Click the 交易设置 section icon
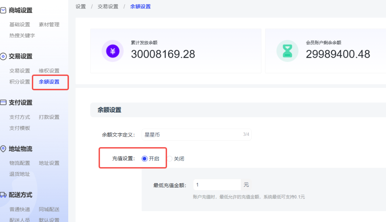Viewport: 386px width, 222px height. (3, 56)
